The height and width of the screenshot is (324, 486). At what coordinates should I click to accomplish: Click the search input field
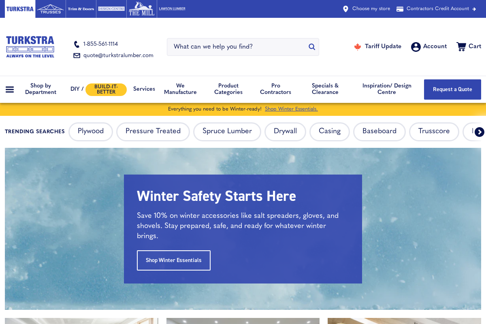235,47
